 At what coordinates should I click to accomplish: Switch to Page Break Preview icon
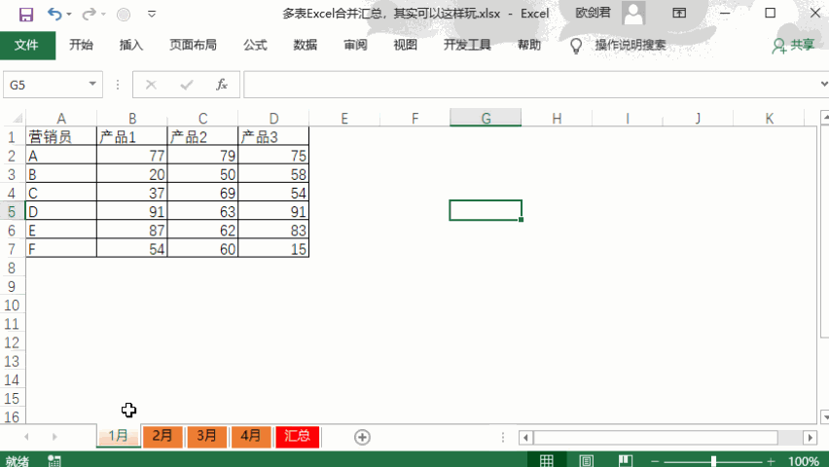[626, 460]
